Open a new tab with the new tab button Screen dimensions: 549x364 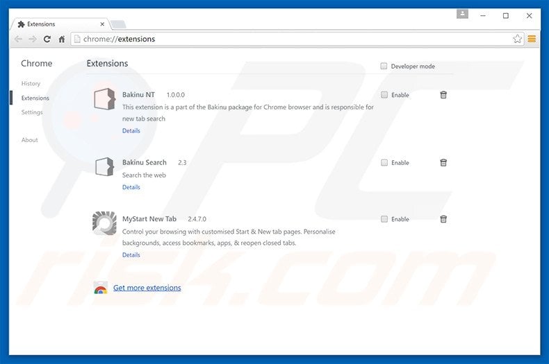click(118, 24)
